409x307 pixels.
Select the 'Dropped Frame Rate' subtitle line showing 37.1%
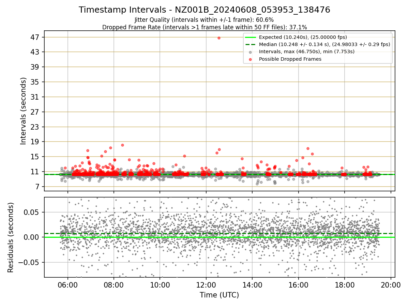pos(204,27)
